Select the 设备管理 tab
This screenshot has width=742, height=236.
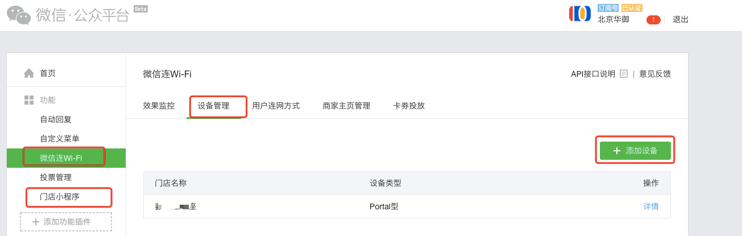point(214,106)
